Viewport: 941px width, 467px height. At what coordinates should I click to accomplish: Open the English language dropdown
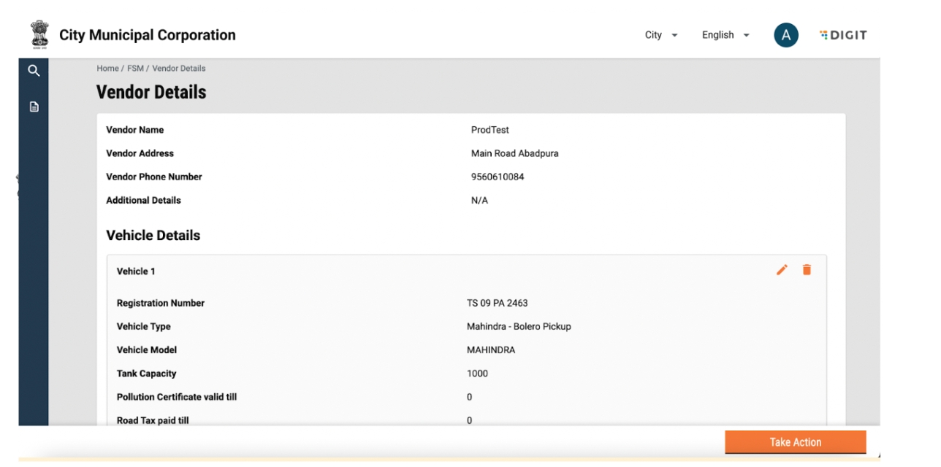tap(725, 35)
